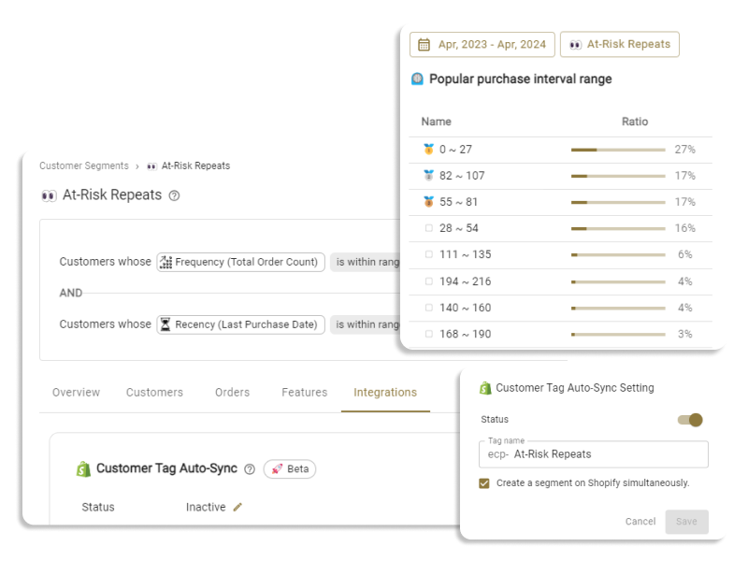This screenshot has height=561, width=748.
Task: Select the Recency (Last Purchase Date) condition chip
Action: pos(241,324)
